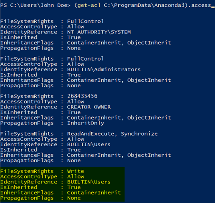Screen dimensions: 215x203
Task: Click the first FullControl value for SYSTEM
Action: [x=85, y=21]
